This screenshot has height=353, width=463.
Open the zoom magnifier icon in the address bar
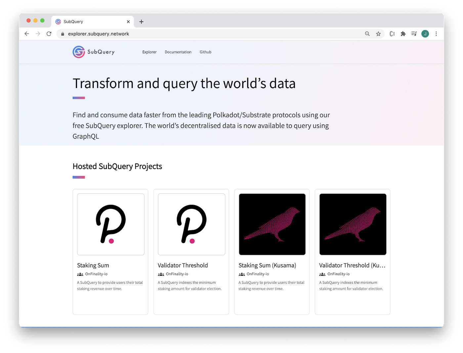tap(367, 34)
